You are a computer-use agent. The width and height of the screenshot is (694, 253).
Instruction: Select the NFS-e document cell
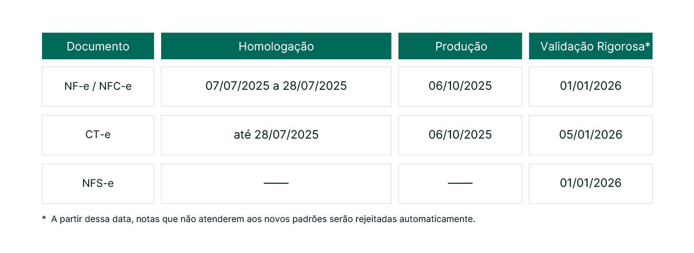click(98, 184)
